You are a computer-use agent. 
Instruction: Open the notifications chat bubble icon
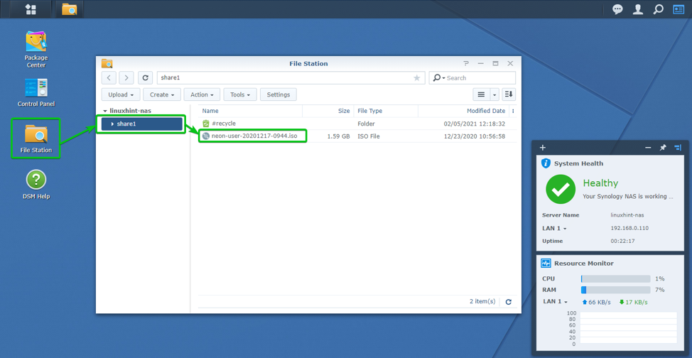617,9
